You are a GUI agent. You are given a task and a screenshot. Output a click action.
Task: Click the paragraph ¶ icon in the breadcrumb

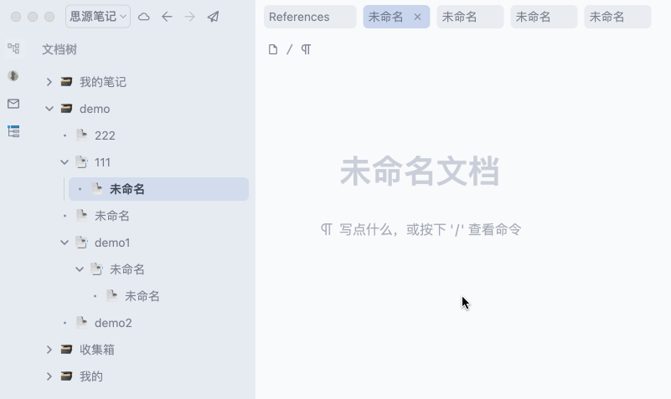point(306,49)
